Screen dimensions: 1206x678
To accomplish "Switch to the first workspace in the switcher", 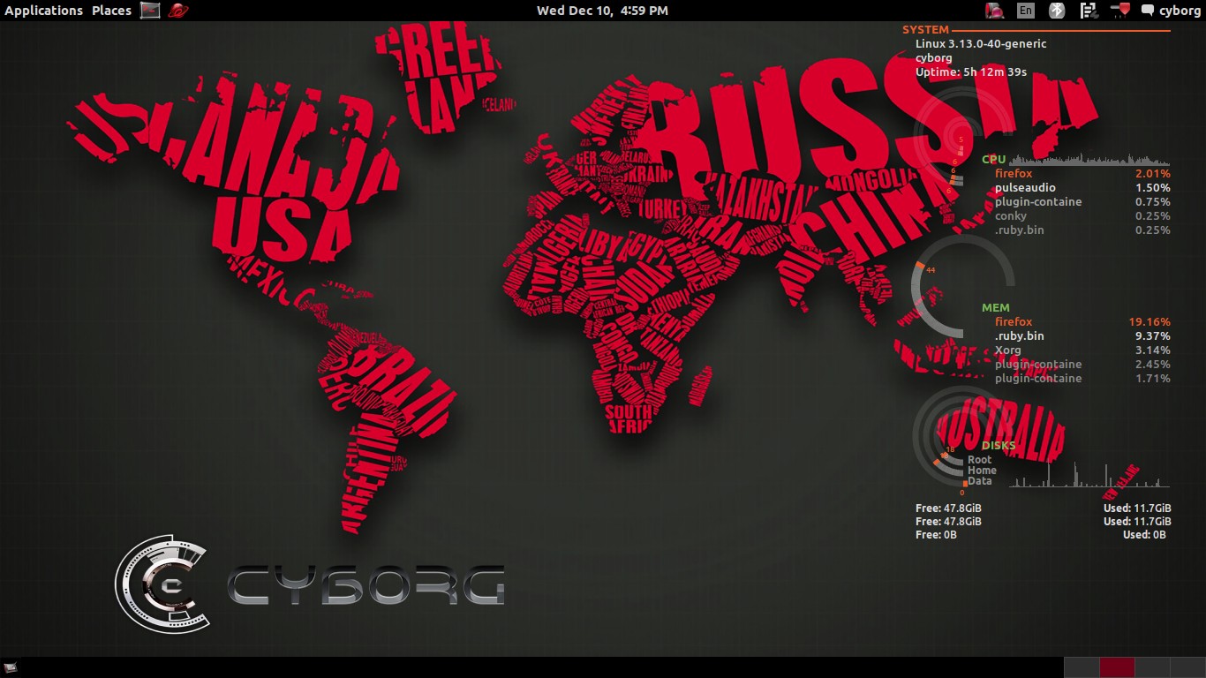I will [x=1082, y=667].
